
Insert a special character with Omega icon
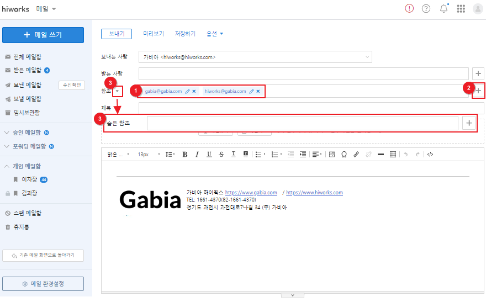(344, 155)
